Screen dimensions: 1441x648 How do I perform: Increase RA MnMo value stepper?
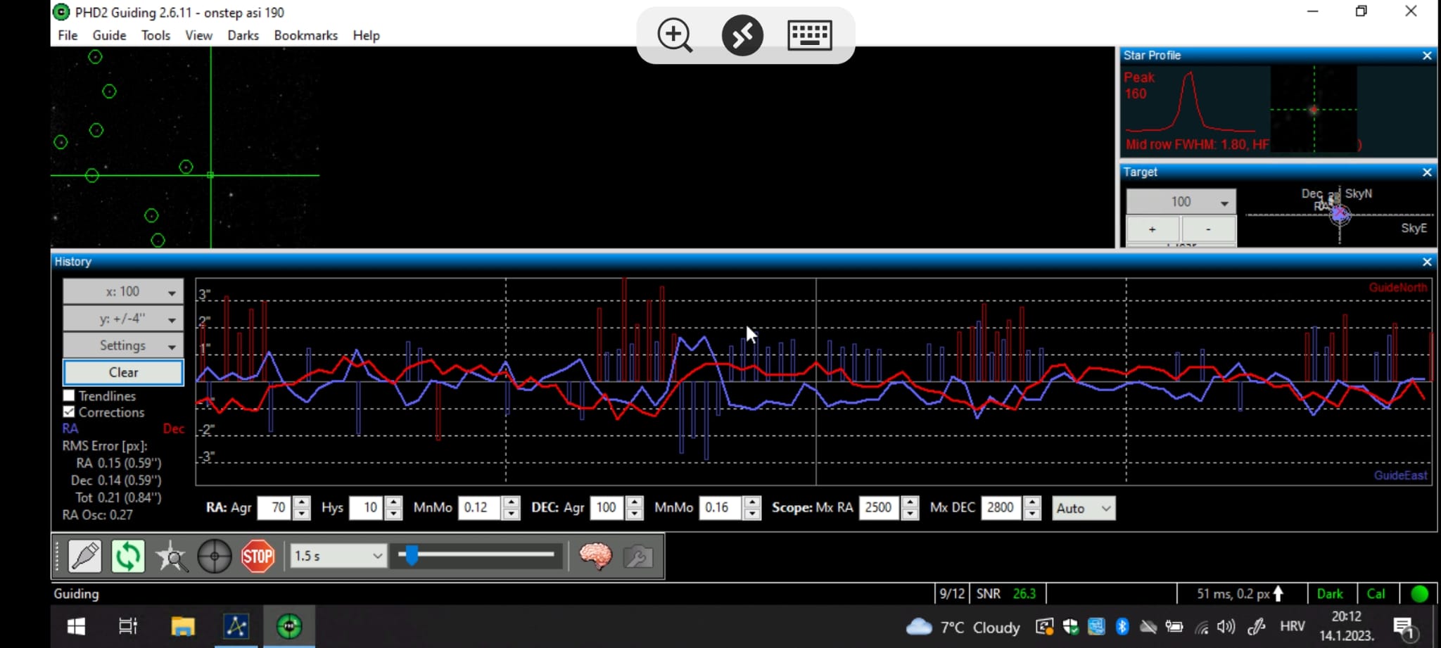click(512, 502)
